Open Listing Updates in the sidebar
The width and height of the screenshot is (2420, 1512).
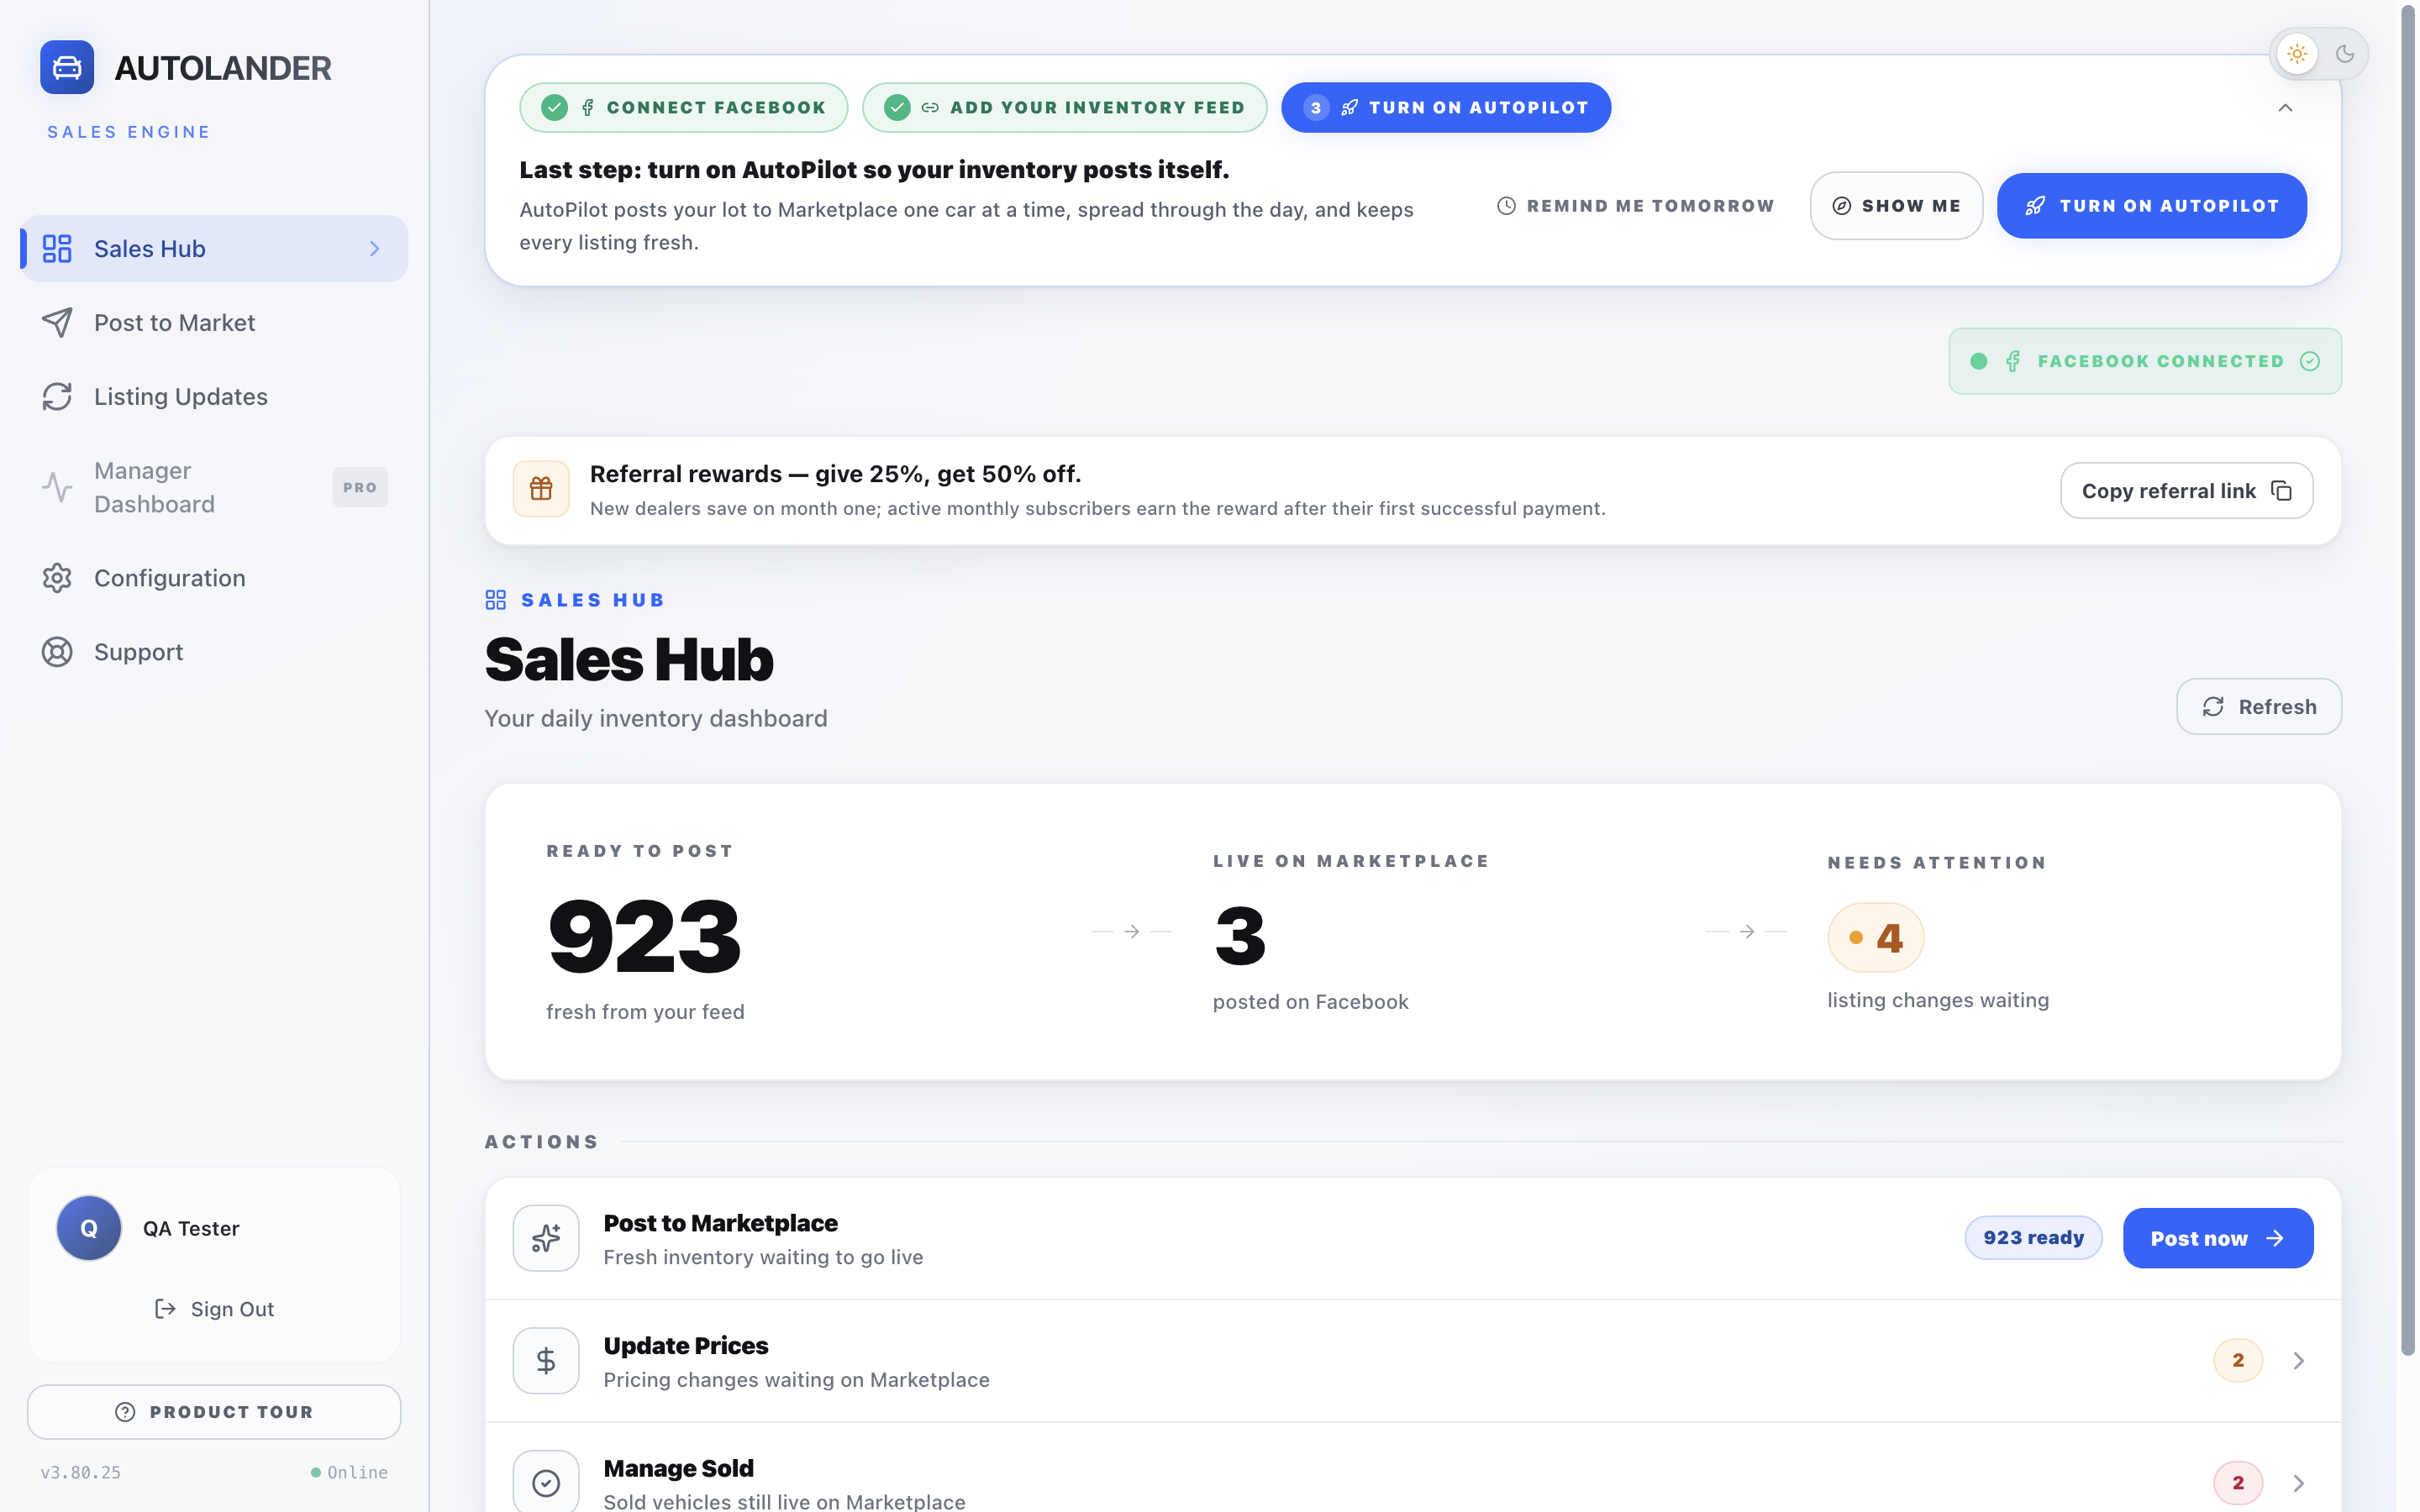(214, 396)
